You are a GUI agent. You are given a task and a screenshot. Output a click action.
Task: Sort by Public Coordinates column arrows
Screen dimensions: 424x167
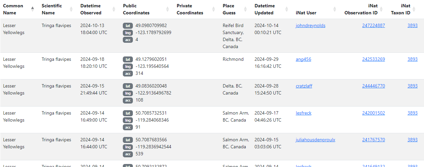point(167,9)
